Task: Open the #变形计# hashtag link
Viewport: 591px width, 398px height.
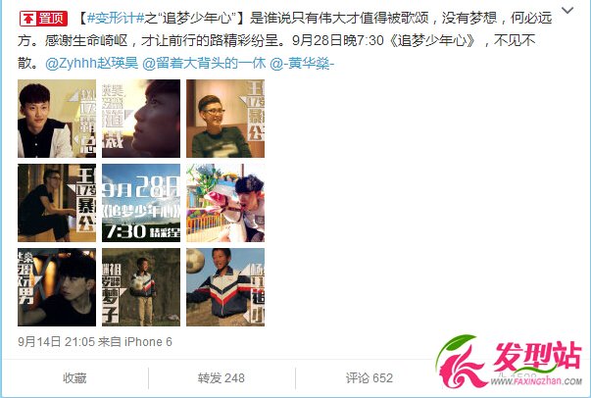Action: pyautogui.click(x=116, y=18)
